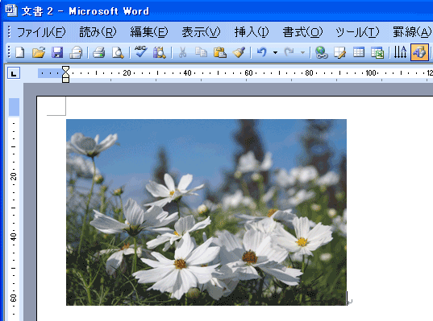Copy selection with copy icon
Image resolution: width=433 pixels, height=321 pixels.
(x=201, y=52)
